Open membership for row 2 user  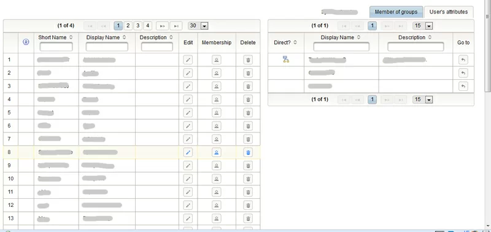click(217, 73)
